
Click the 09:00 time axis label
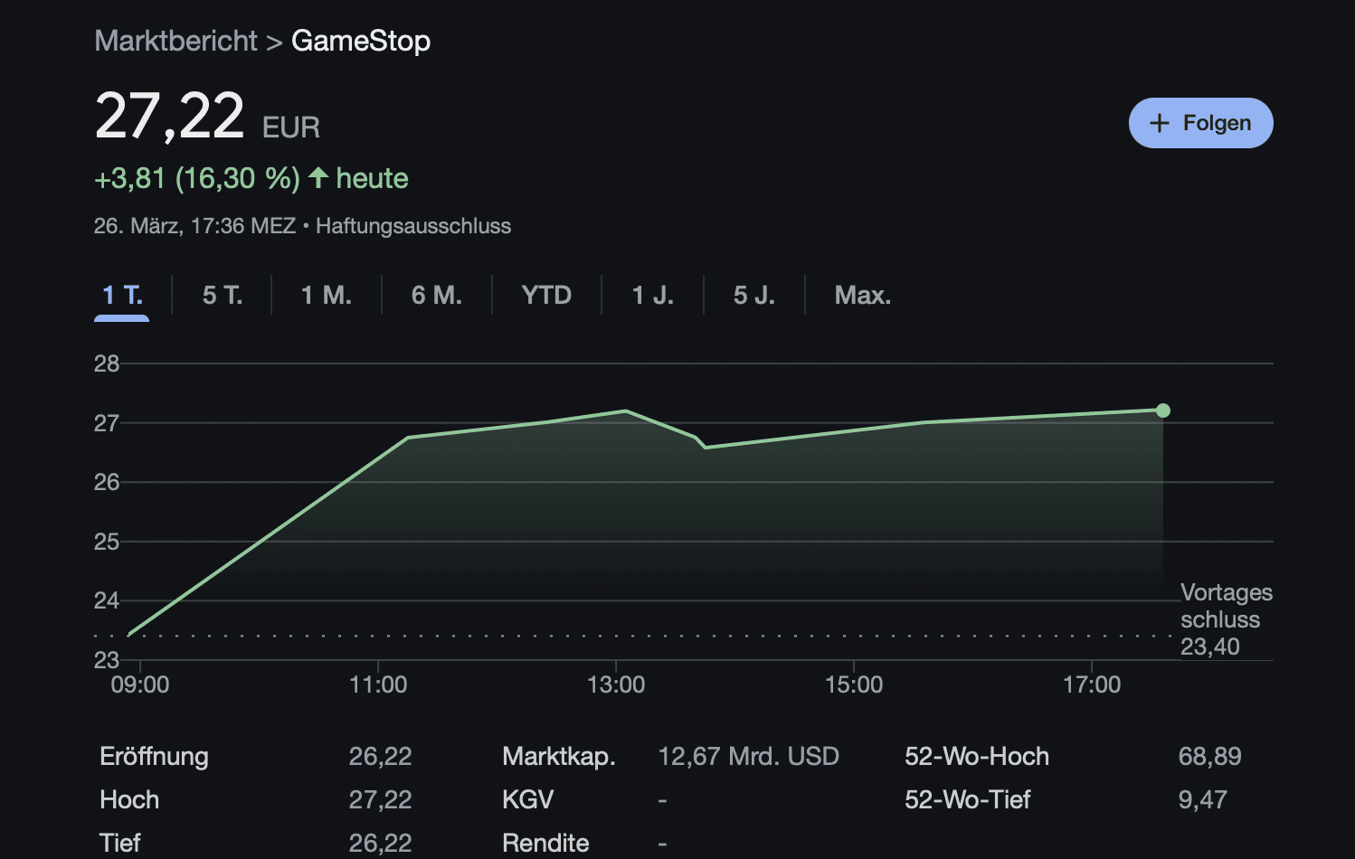pos(140,684)
